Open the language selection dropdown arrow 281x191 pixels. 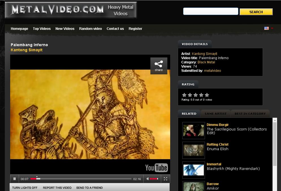point(272,28)
